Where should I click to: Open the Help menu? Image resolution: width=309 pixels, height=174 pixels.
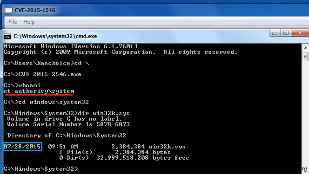tap(29, 22)
